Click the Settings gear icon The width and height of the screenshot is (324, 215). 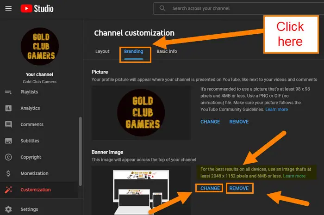click(x=8, y=209)
